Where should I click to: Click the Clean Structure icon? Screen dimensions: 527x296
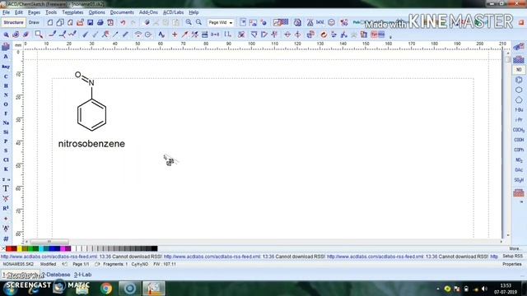pyautogui.click(x=241, y=35)
